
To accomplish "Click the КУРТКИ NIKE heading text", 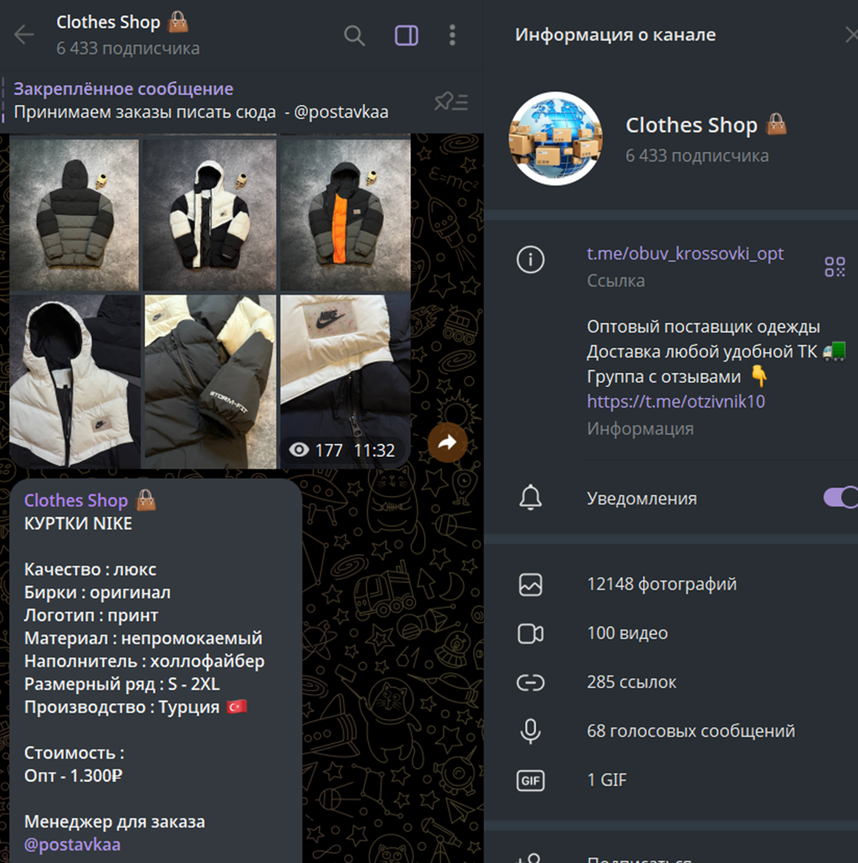I will 79,524.
